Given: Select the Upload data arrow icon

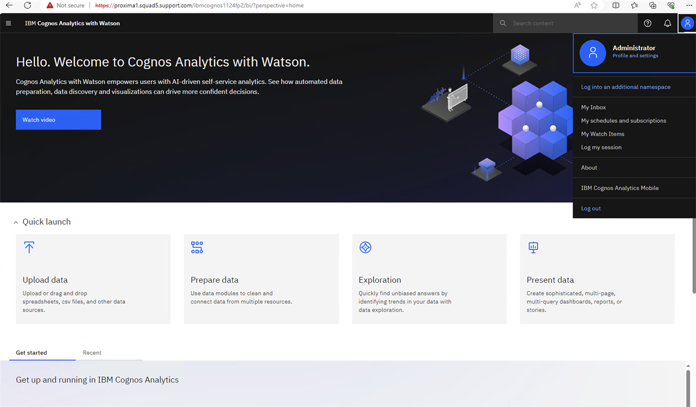Looking at the screenshot, I should (29, 247).
